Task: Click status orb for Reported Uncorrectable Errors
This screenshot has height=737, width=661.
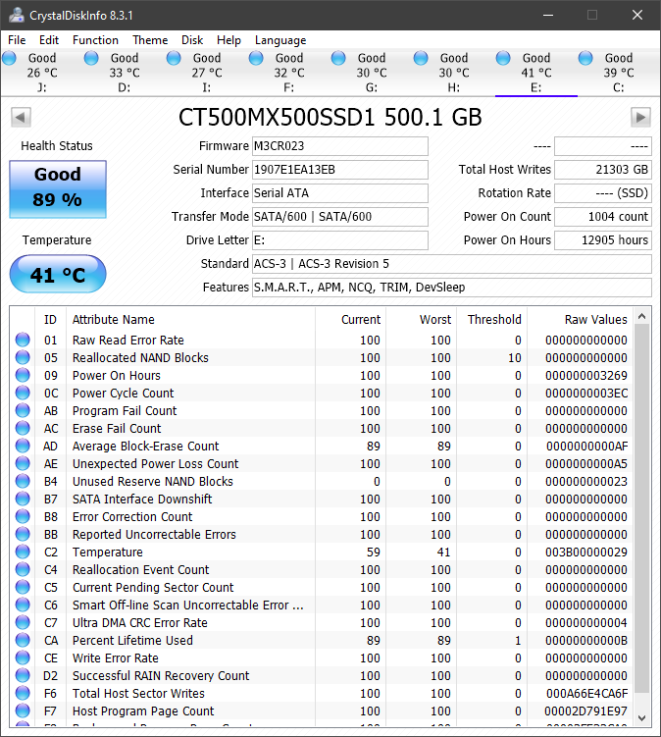Action: click(23, 534)
